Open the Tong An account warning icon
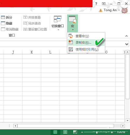The height and width of the screenshot is (135, 130). click(100, 10)
